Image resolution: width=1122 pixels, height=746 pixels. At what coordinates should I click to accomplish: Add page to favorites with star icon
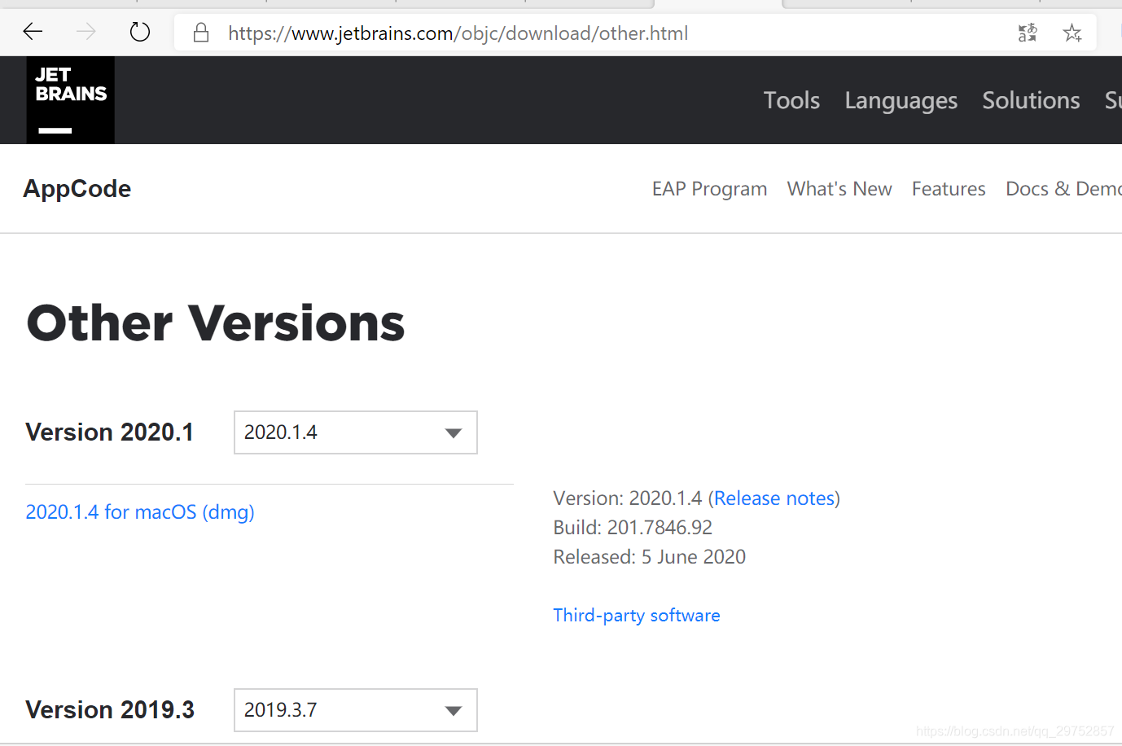tap(1072, 33)
